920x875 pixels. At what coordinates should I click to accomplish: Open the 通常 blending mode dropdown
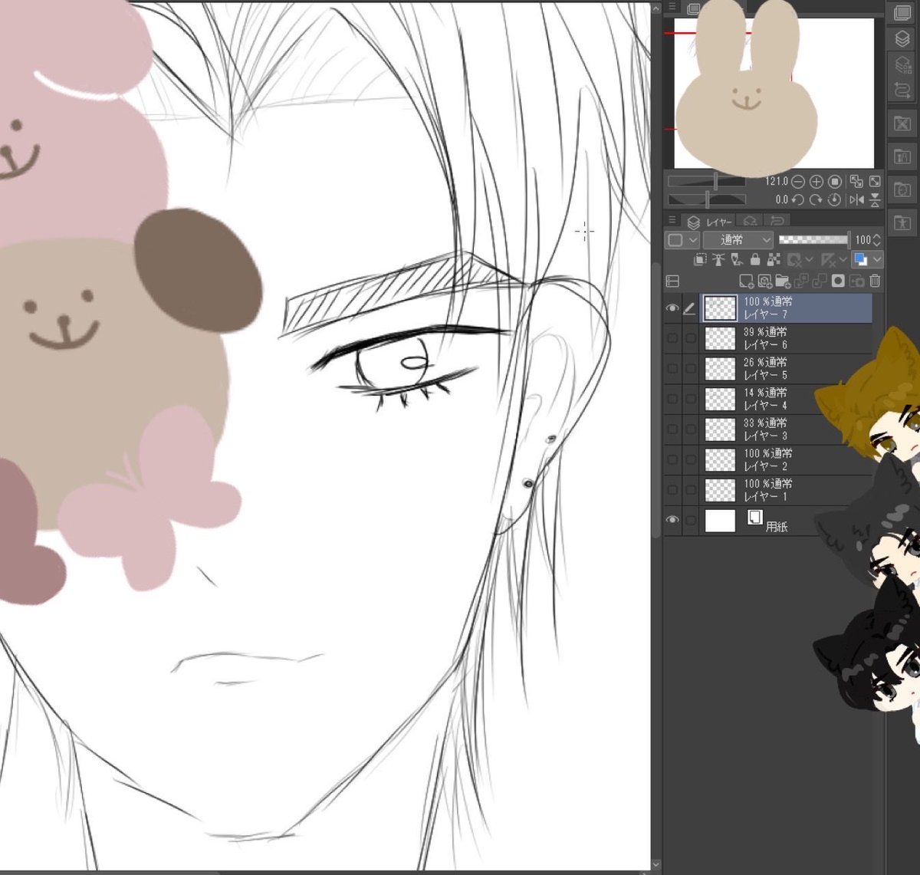click(x=734, y=240)
